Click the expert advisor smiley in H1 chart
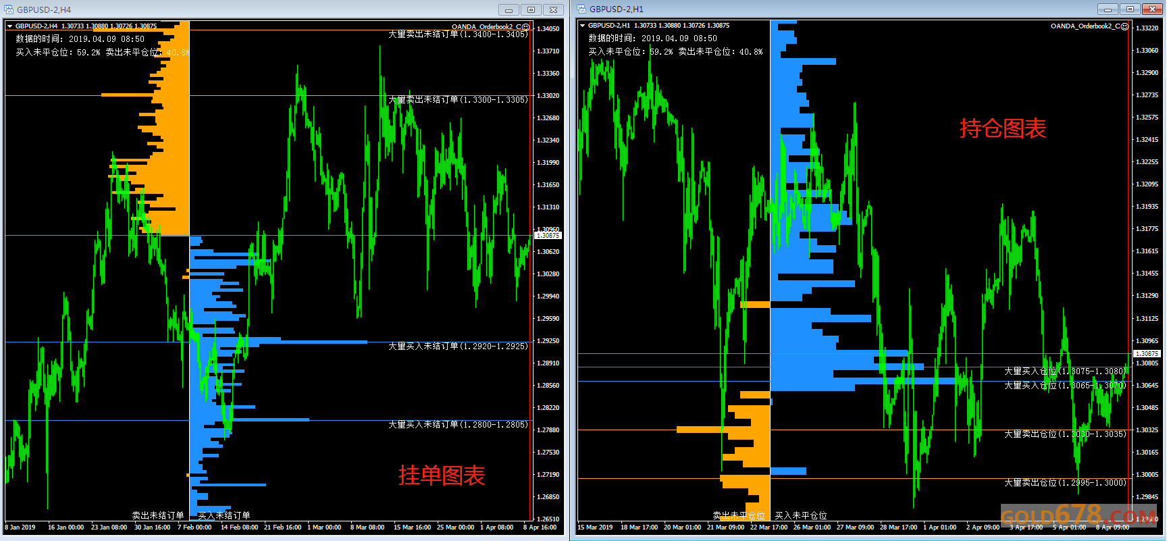The width and height of the screenshot is (1167, 541). coord(1124,26)
